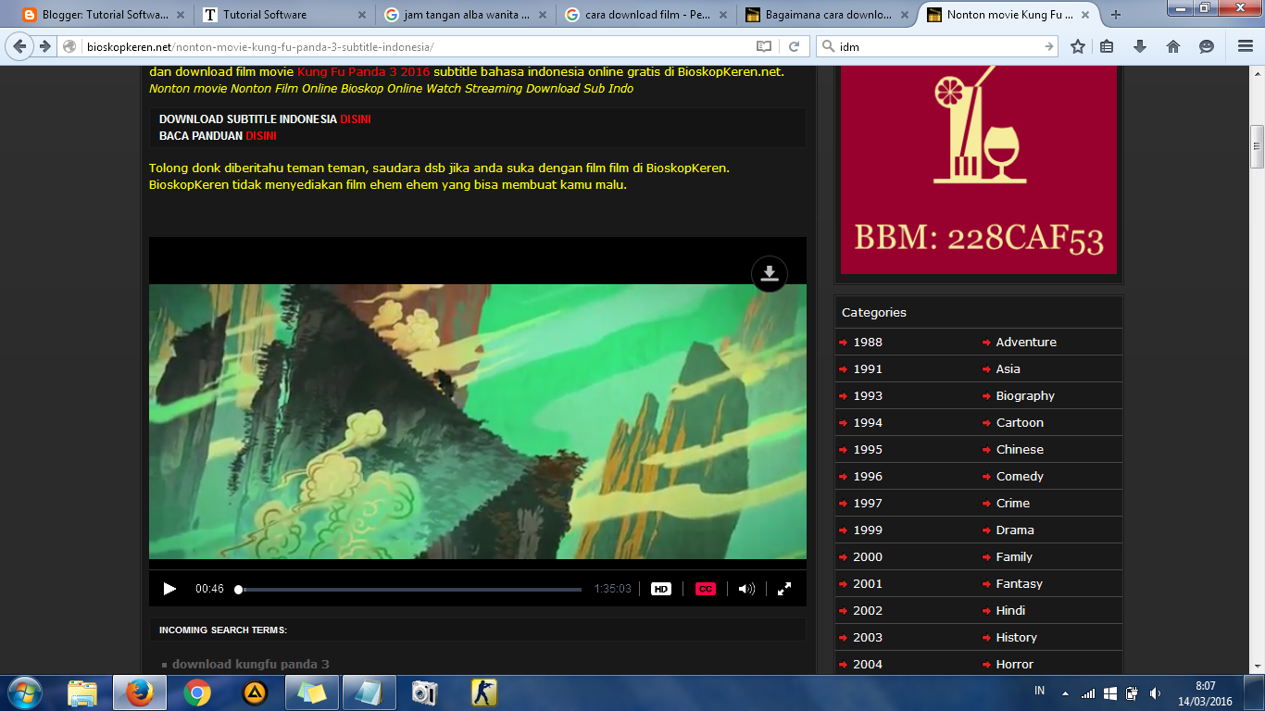Click the video download arrow icon

point(770,273)
